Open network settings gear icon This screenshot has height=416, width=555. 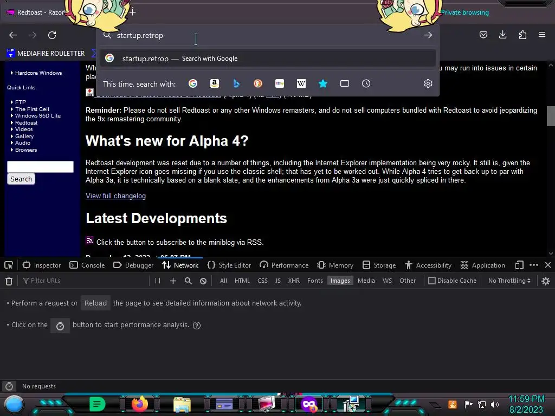tap(546, 281)
